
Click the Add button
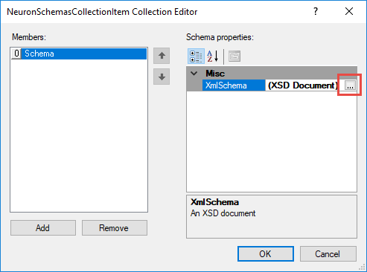coord(43,227)
